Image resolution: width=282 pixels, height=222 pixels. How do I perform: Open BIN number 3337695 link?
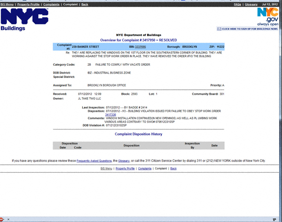click(141, 47)
